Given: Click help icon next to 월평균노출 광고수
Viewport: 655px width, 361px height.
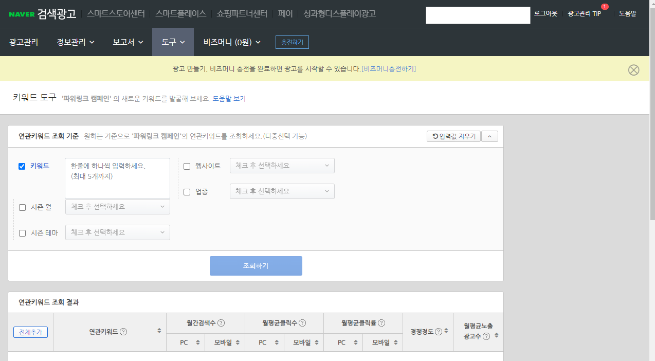Looking at the screenshot, I should [x=486, y=336].
